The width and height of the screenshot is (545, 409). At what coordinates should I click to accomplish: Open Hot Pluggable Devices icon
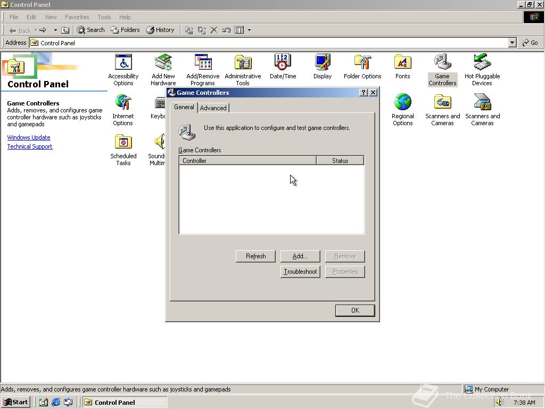[x=482, y=69]
